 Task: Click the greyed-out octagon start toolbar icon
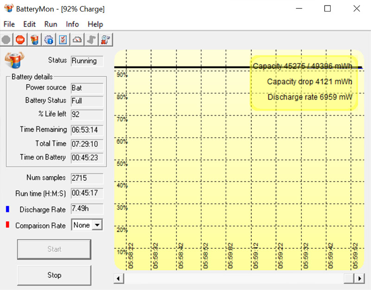6,40
